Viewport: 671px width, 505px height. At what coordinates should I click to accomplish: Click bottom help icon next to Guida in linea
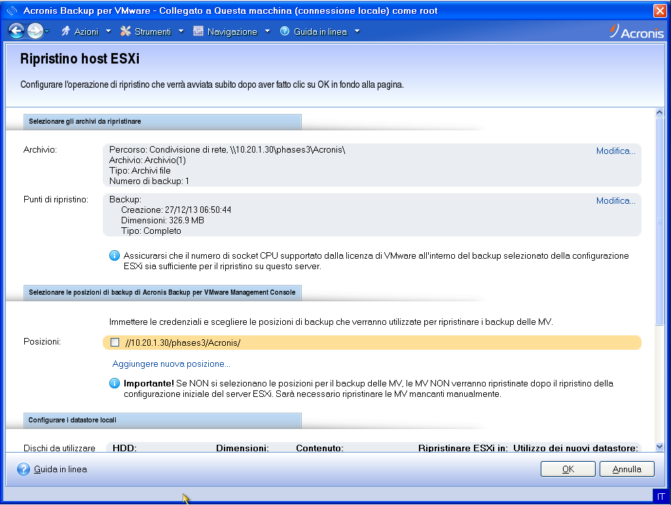coord(24,469)
